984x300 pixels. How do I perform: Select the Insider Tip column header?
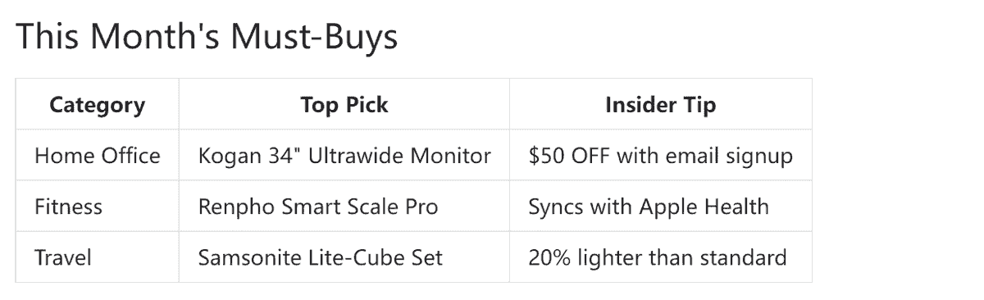(x=661, y=105)
